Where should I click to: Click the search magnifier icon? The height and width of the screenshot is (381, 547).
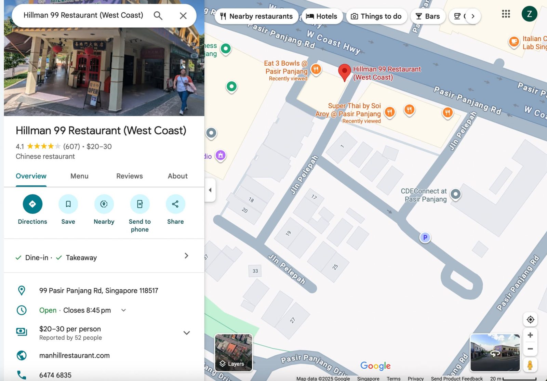[x=158, y=15]
